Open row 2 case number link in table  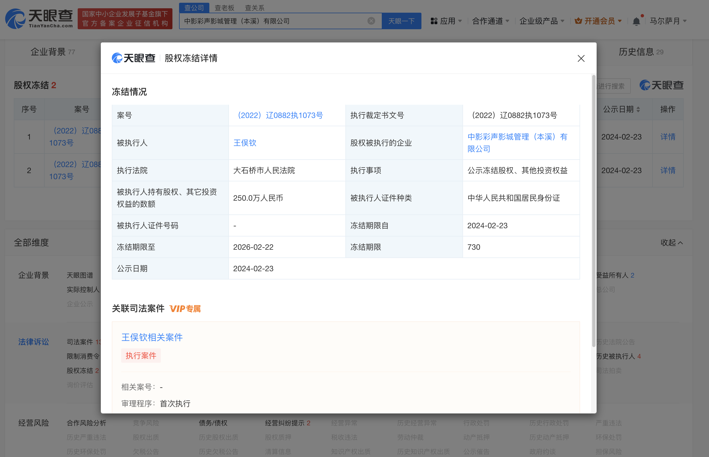75,170
